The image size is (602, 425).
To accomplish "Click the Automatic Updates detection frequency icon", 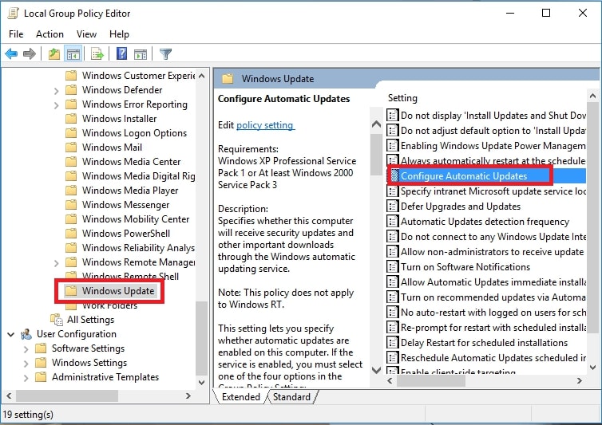I will point(392,222).
